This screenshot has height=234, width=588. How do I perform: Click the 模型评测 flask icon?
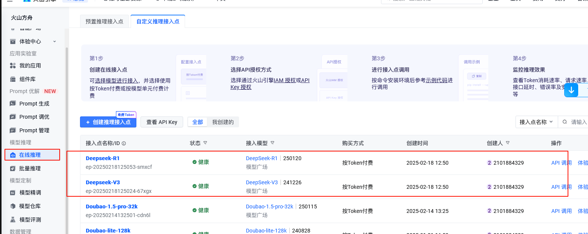13,220
